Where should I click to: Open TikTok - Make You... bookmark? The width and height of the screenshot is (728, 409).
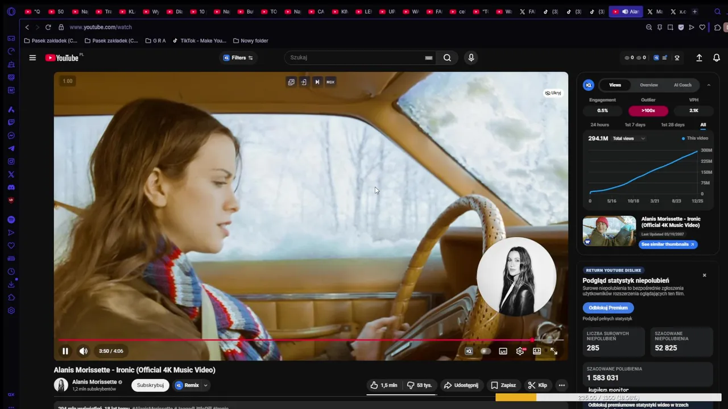coord(199,41)
